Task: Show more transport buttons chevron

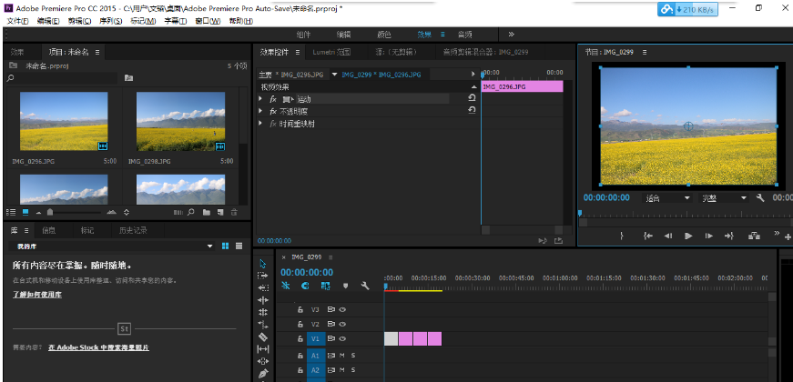Action: click(x=777, y=233)
